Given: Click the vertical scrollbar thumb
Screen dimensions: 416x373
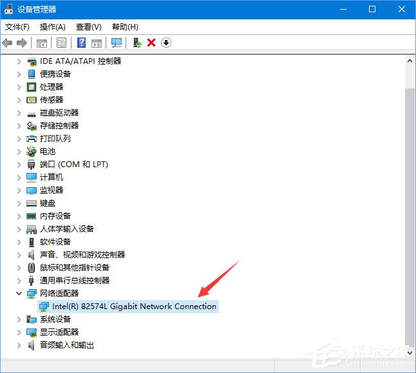Looking at the screenshot, I should click(x=410, y=217).
